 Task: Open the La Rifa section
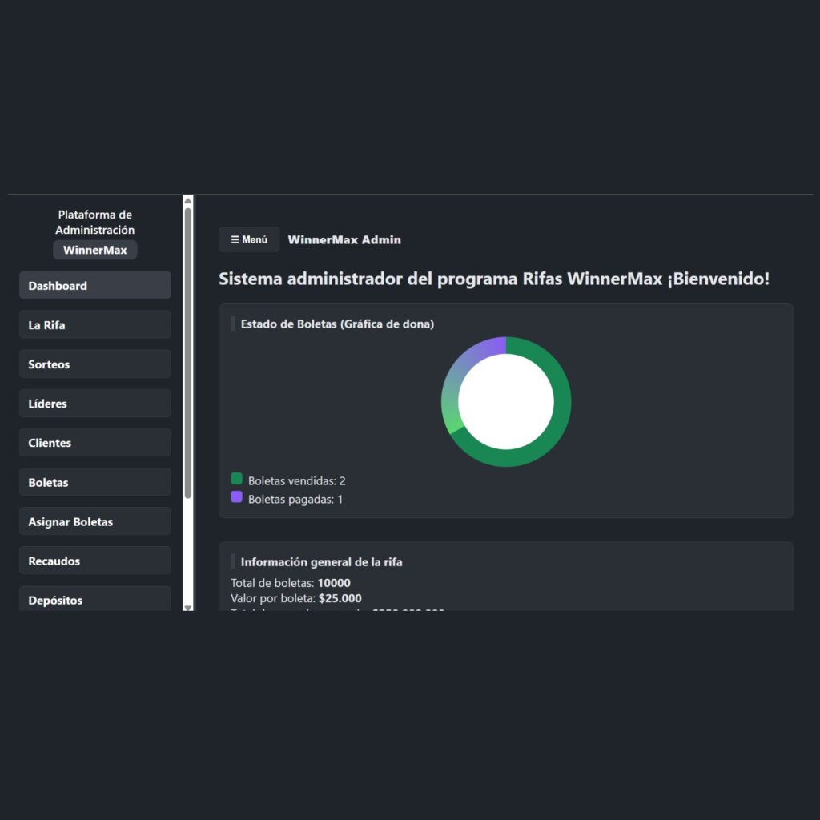(94, 324)
